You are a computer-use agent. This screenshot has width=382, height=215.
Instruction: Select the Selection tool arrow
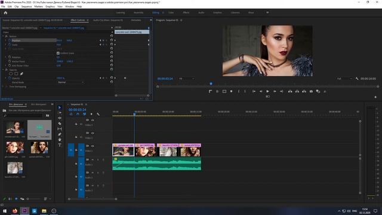[60, 107]
